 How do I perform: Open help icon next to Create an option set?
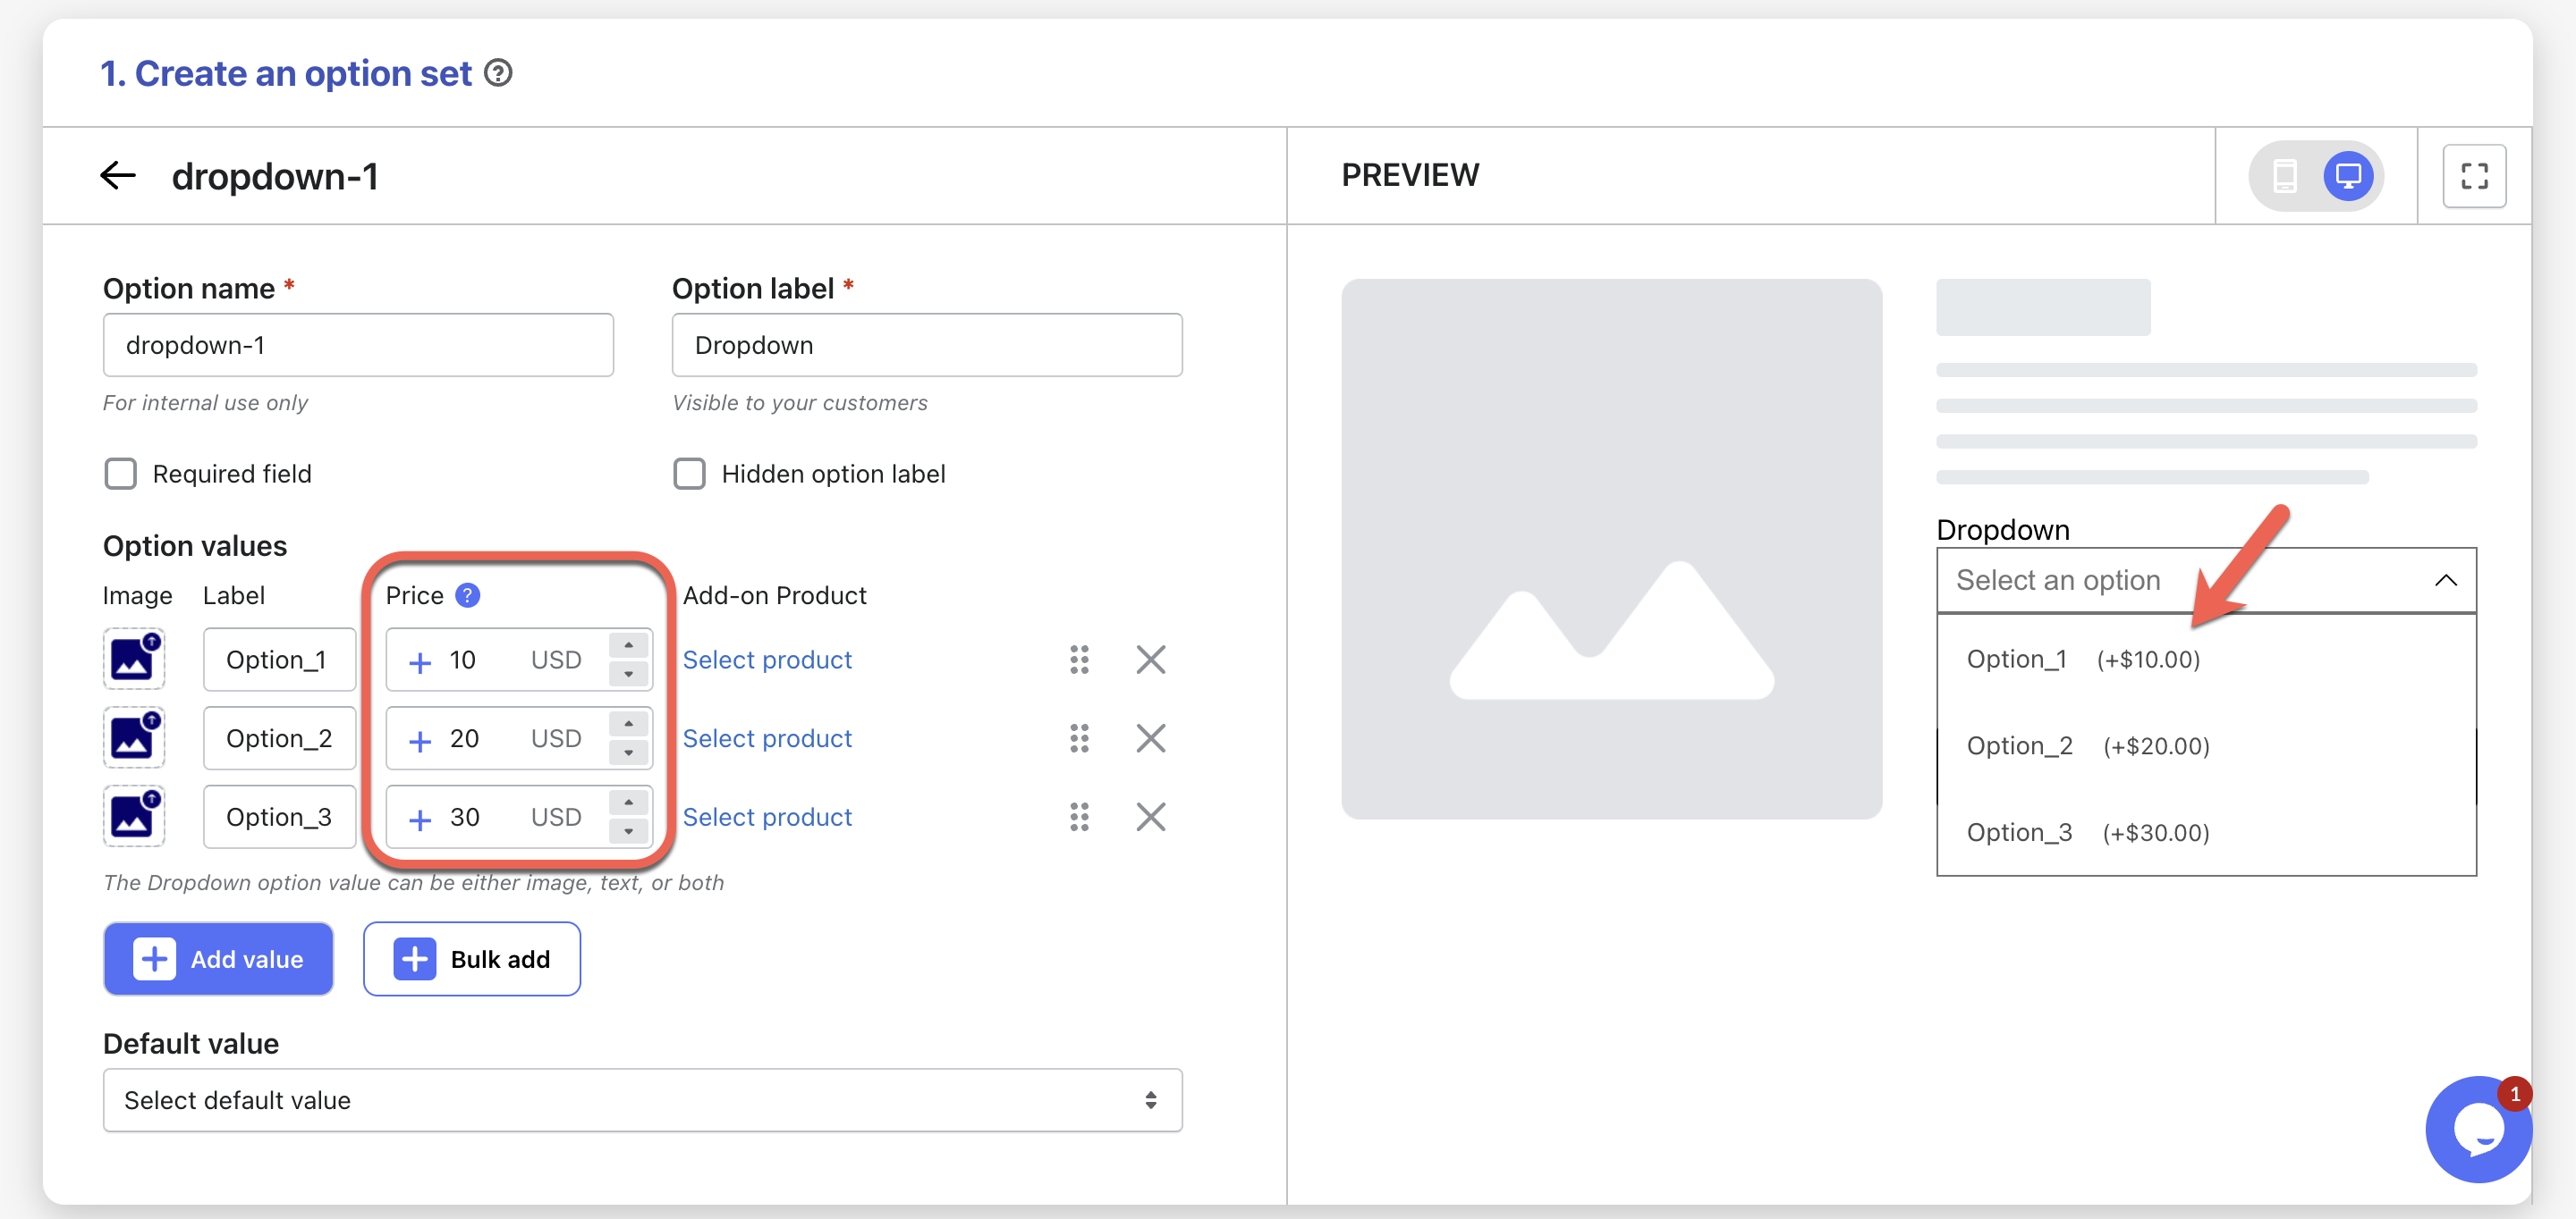pyautogui.click(x=498, y=73)
